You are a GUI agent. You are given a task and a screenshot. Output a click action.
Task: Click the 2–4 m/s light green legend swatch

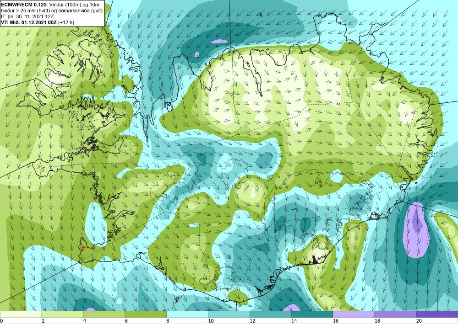pyautogui.click(x=62, y=314)
